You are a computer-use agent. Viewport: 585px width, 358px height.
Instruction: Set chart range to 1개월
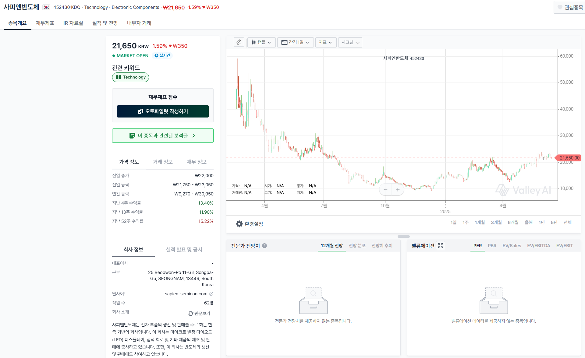point(480,223)
